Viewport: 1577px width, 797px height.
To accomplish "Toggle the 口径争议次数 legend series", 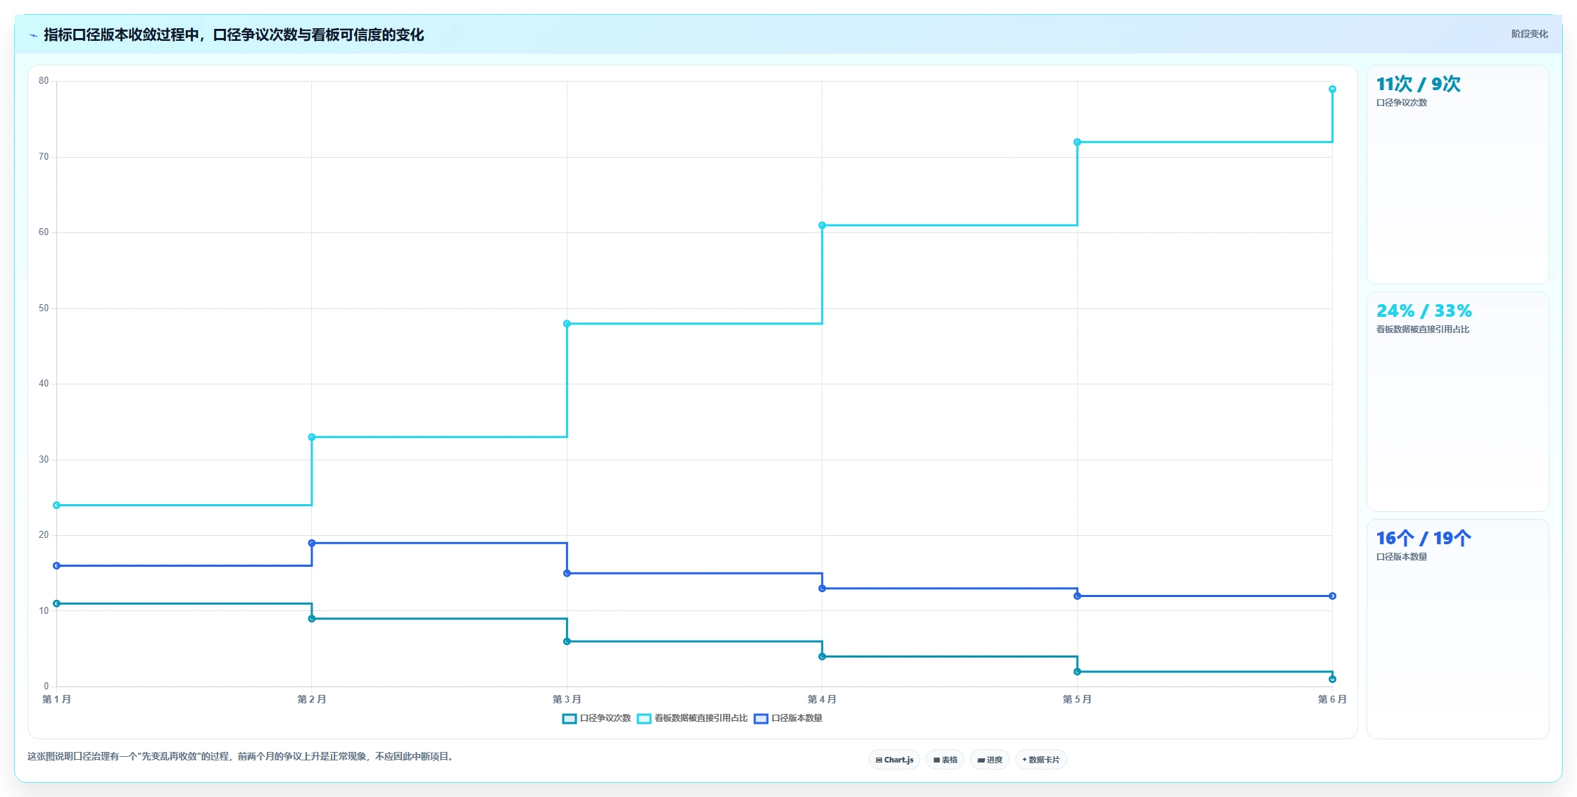I will click(597, 718).
